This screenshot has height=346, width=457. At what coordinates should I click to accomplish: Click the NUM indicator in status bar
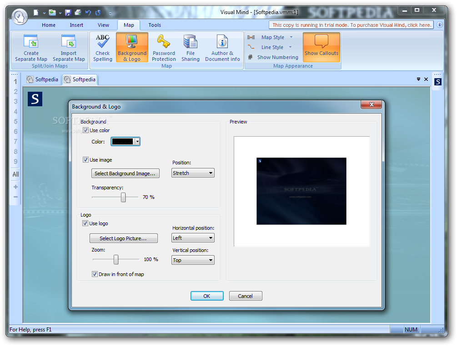411,329
